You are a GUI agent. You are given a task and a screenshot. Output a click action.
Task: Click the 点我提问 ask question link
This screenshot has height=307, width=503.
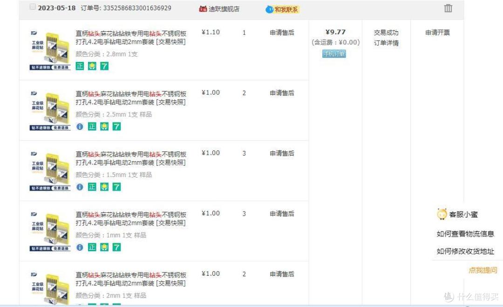point(483,270)
